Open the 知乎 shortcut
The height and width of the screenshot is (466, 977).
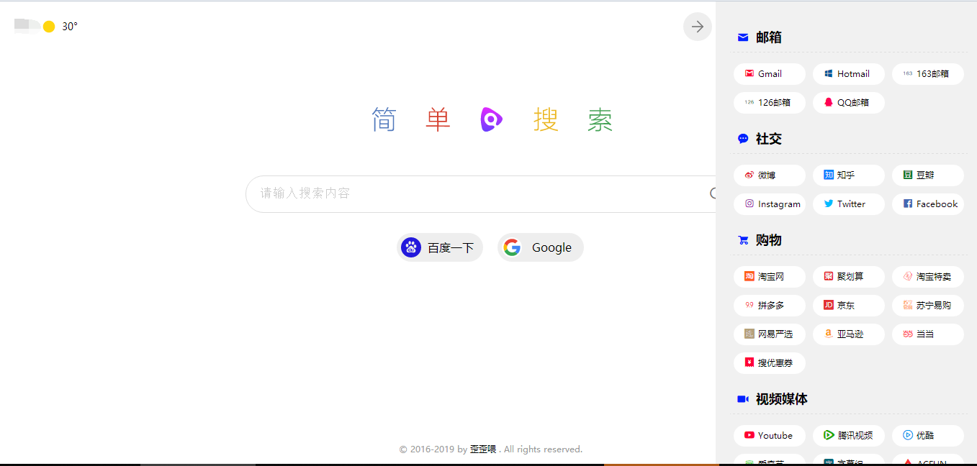849,175
